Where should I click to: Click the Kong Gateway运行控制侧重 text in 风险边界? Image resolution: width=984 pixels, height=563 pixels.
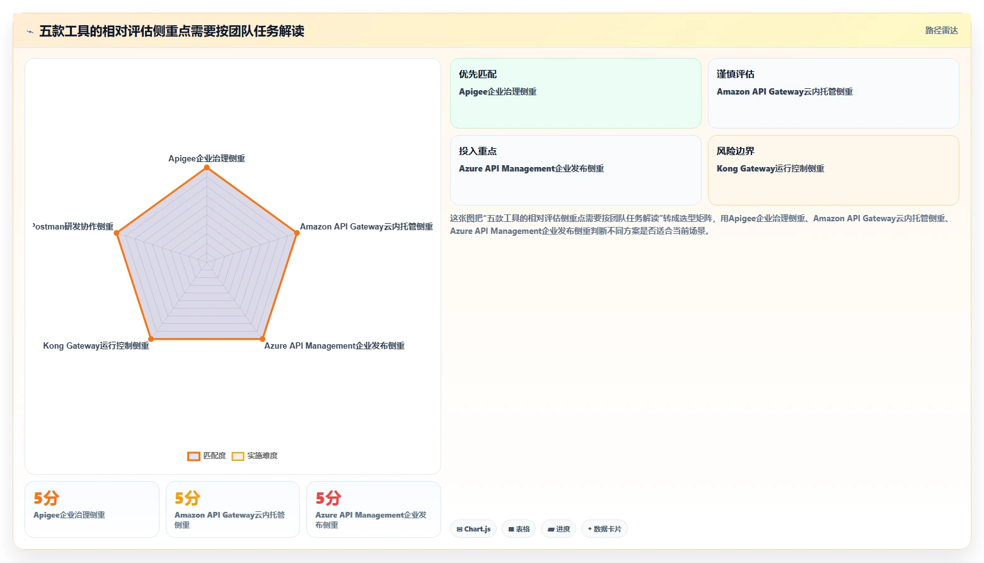pyautogui.click(x=770, y=168)
